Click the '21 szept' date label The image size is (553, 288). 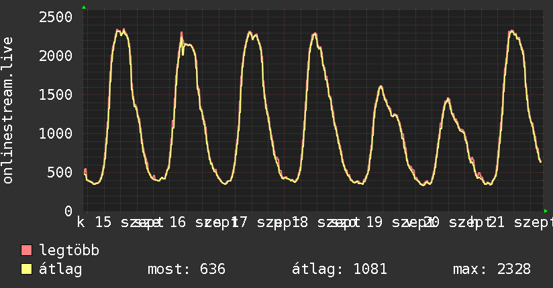520,222
